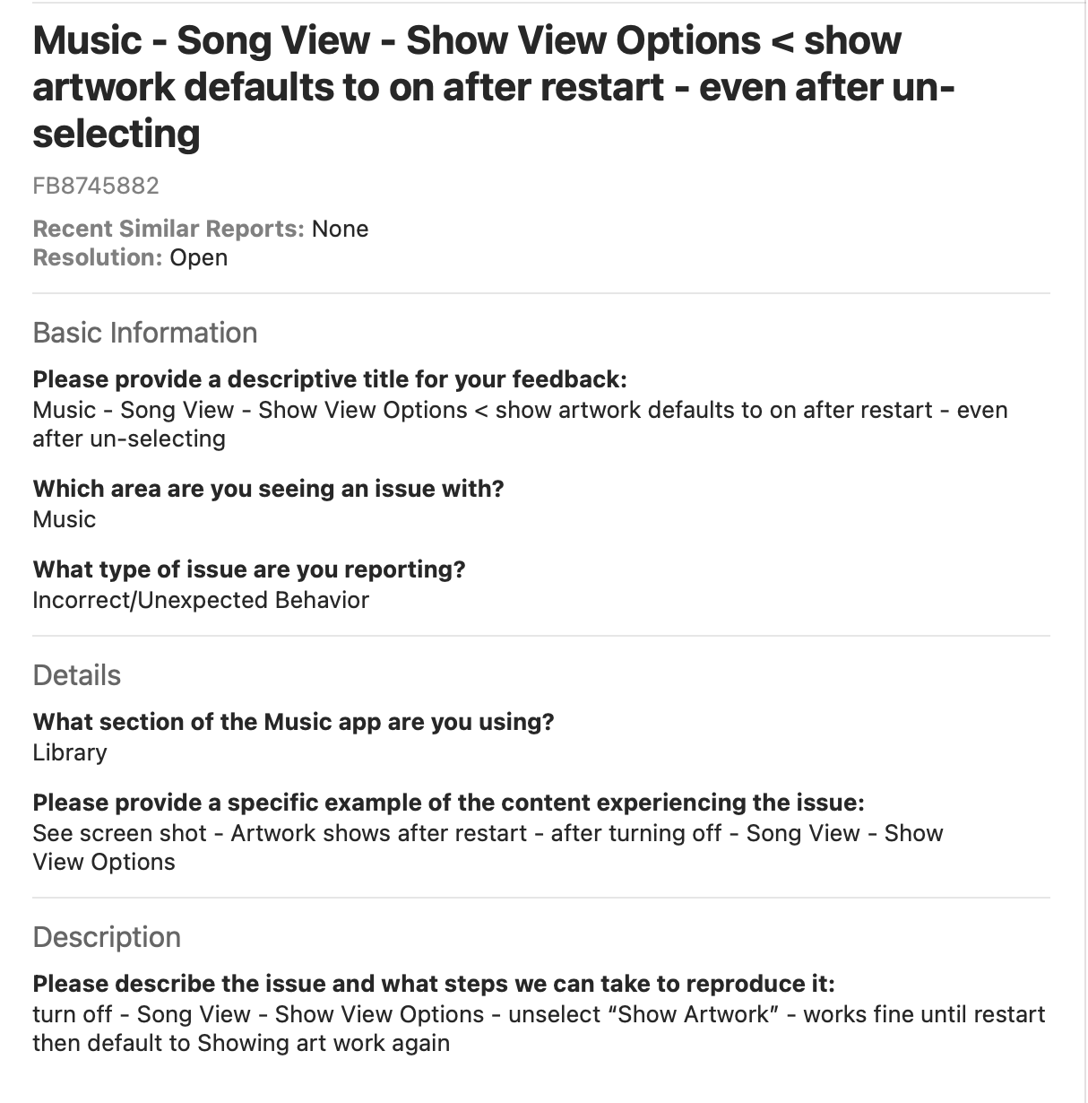Click the issue type question label
Viewport: 1088px width, 1103px height.
coord(249,569)
